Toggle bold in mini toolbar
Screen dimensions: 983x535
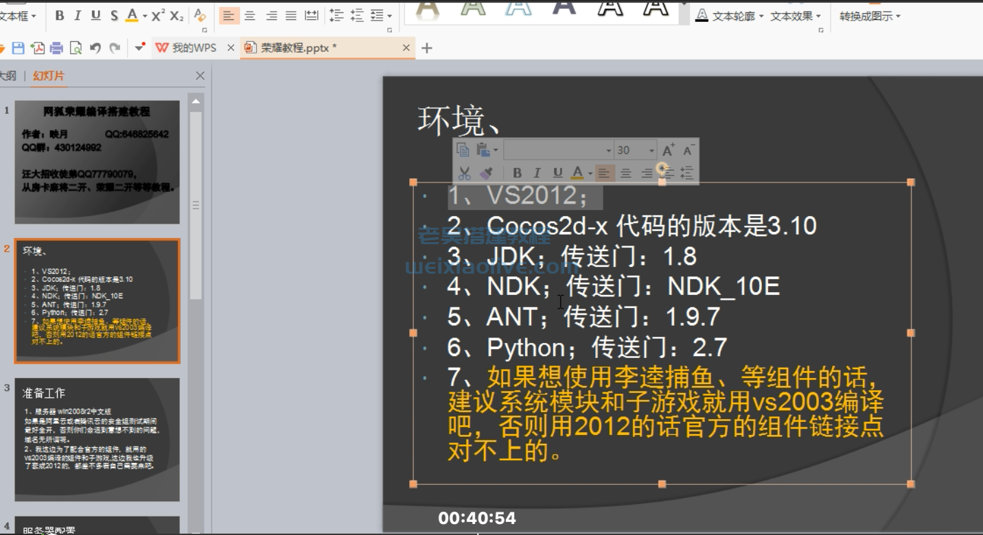(x=517, y=173)
